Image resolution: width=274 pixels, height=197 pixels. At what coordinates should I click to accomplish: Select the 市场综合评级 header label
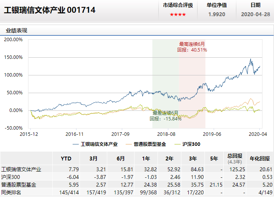(178, 5)
